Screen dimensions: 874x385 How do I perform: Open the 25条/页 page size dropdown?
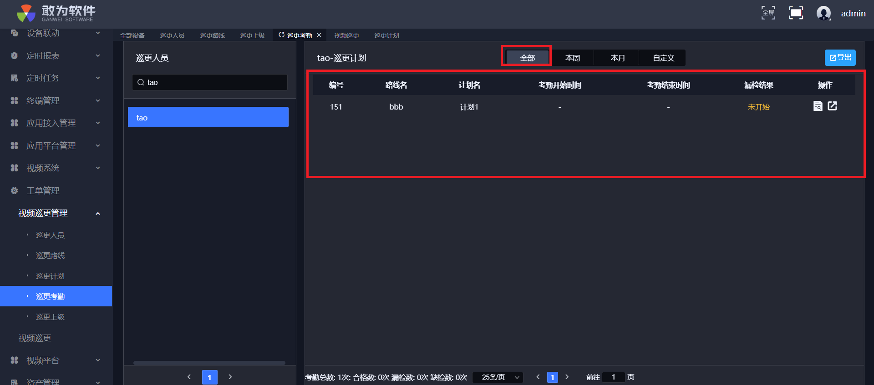[x=498, y=377]
